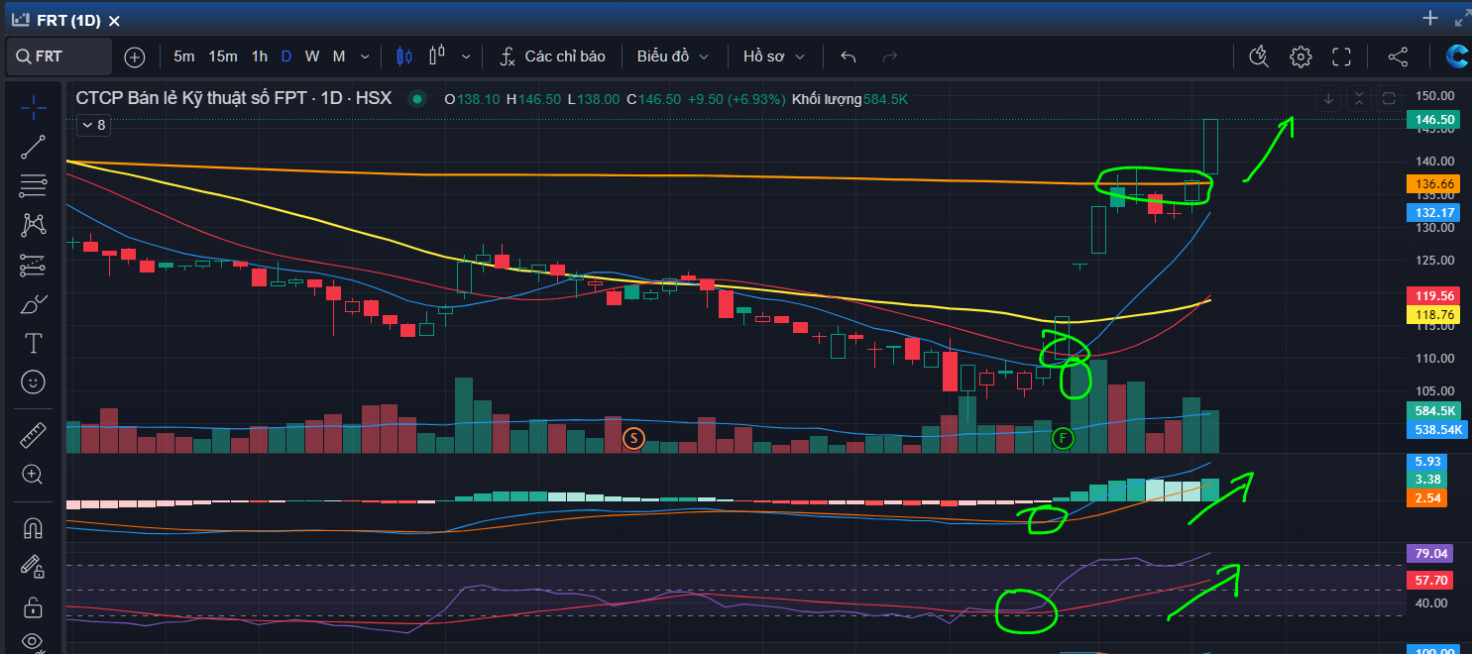Click the 584.5K volume axis label
The image size is (1472, 654).
point(1434,411)
